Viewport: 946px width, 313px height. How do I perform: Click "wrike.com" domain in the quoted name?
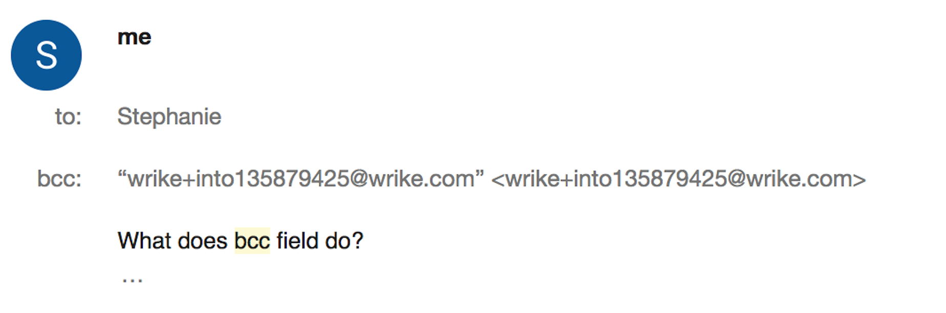click(x=421, y=179)
